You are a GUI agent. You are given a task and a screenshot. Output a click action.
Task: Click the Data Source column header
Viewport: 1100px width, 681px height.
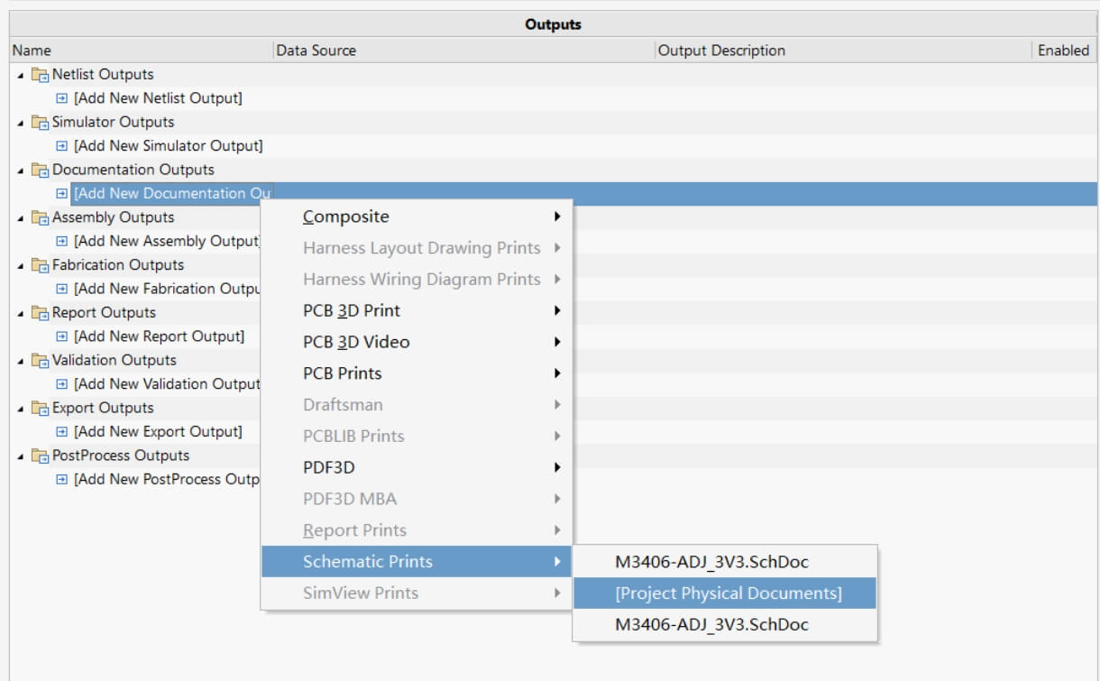tap(316, 51)
